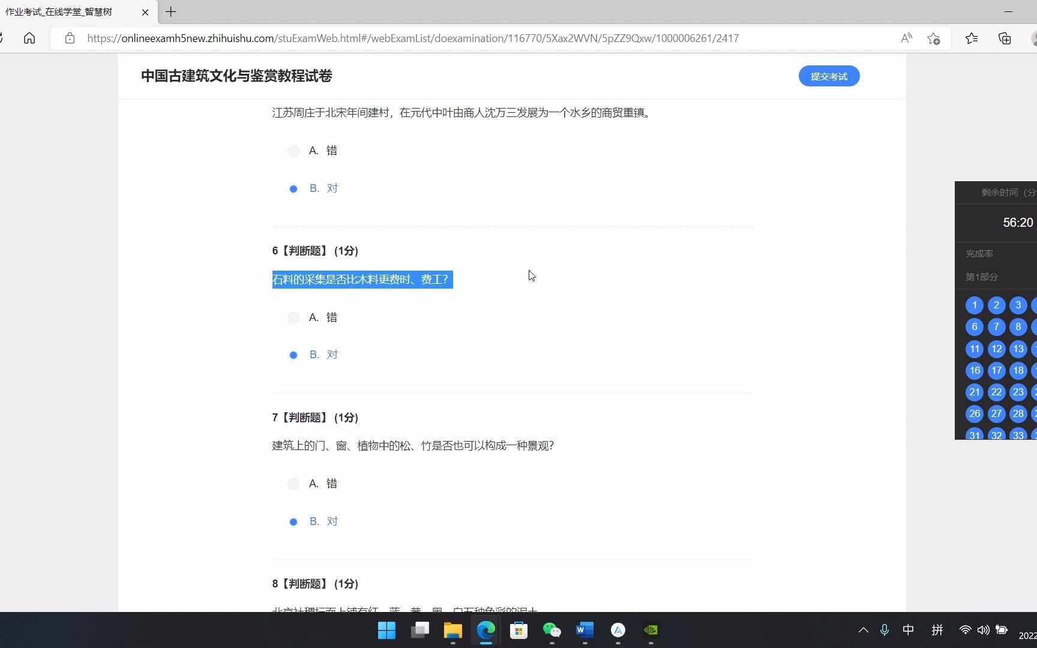Submit the exam with 提交考试 button
The width and height of the screenshot is (1037, 648).
829,76
